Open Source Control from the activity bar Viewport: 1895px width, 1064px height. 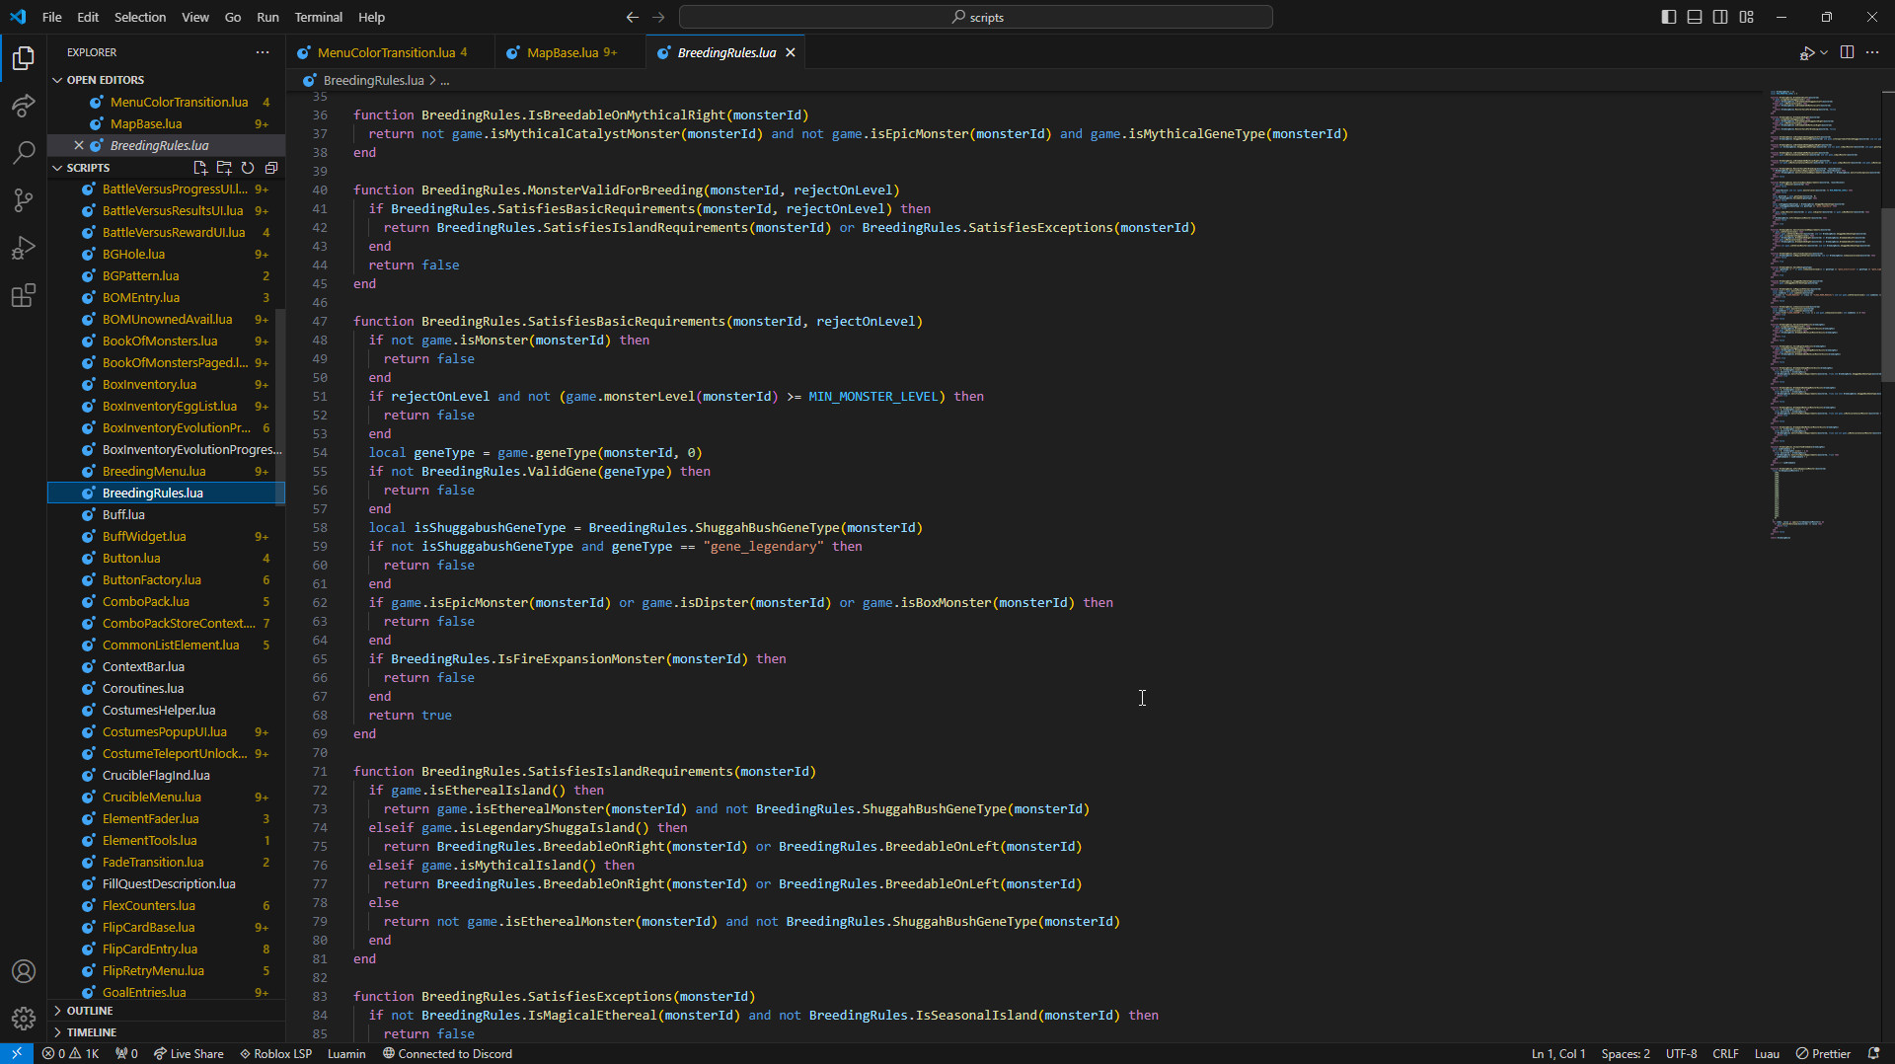coord(23,200)
